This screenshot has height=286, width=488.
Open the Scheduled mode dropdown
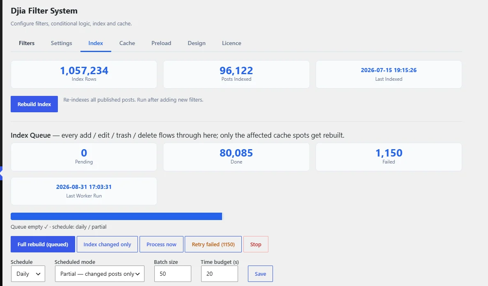(x=100, y=274)
